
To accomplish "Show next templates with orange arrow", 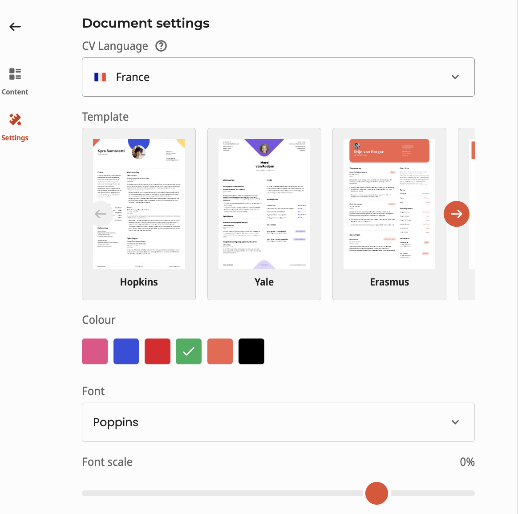I will point(457,214).
